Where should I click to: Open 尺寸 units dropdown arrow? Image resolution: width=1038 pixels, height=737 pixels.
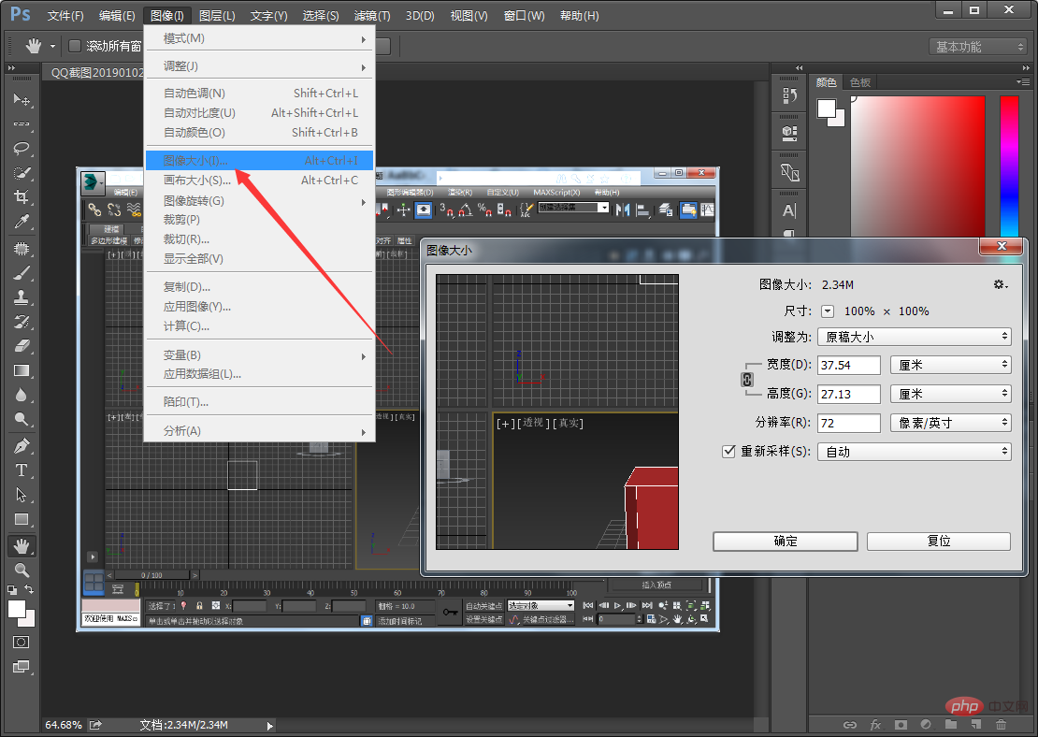pyautogui.click(x=828, y=311)
